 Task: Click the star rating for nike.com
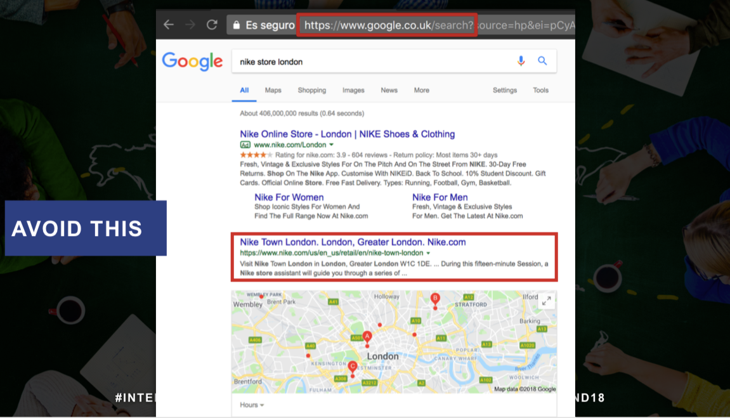pyautogui.click(x=256, y=155)
